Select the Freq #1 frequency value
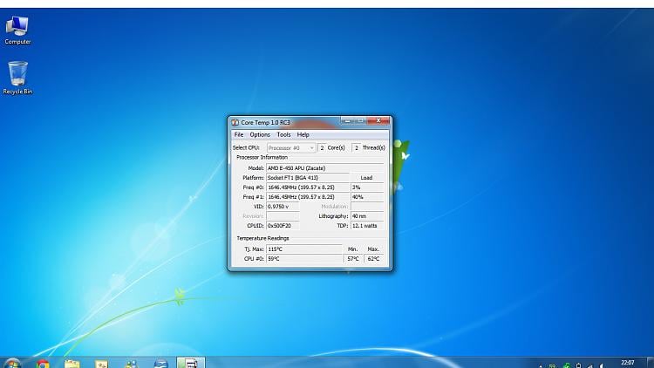Screen dimensions: 654x368 click(x=308, y=197)
